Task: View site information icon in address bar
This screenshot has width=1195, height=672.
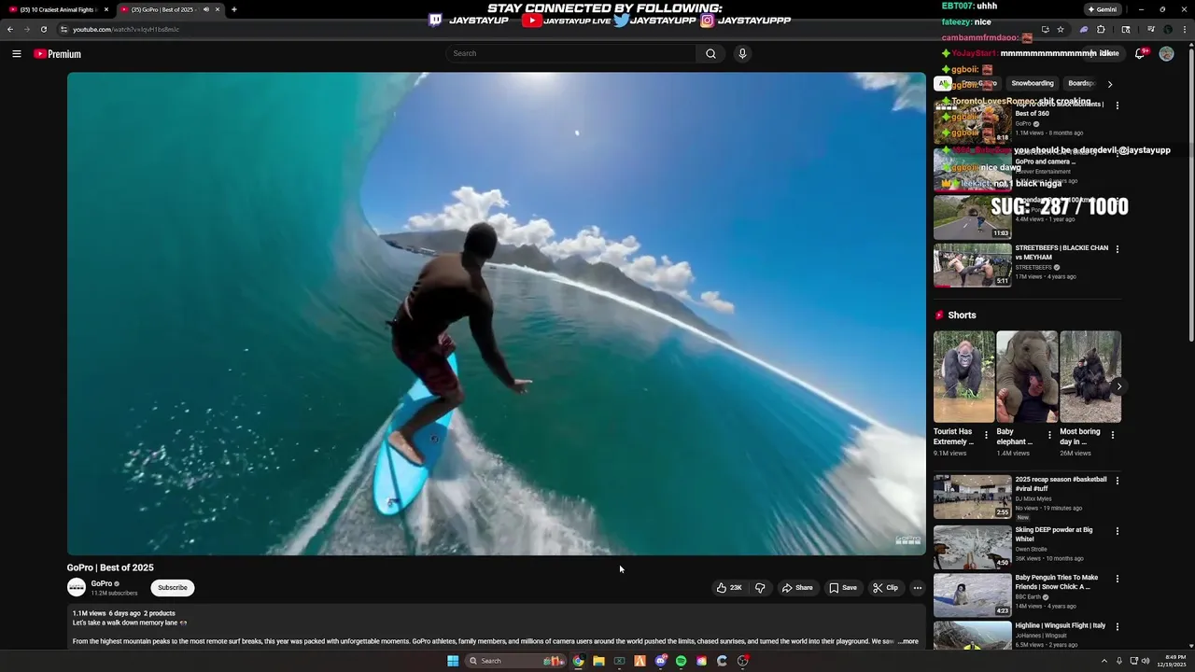Action: pyautogui.click(x=63, y=29)
